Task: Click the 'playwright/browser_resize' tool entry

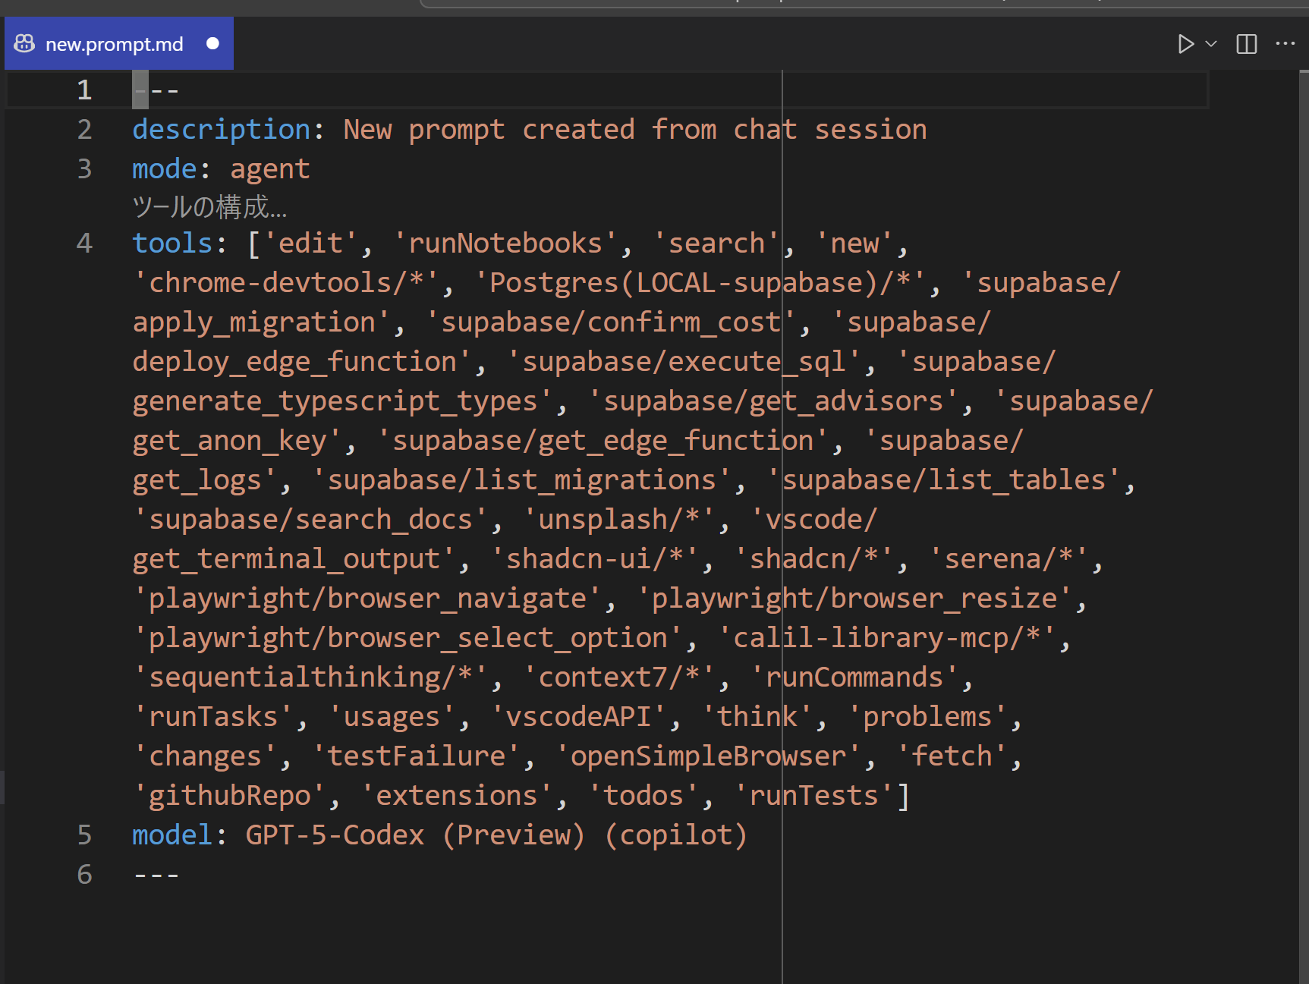Action: pyautogui.click(x=854, y=599)
